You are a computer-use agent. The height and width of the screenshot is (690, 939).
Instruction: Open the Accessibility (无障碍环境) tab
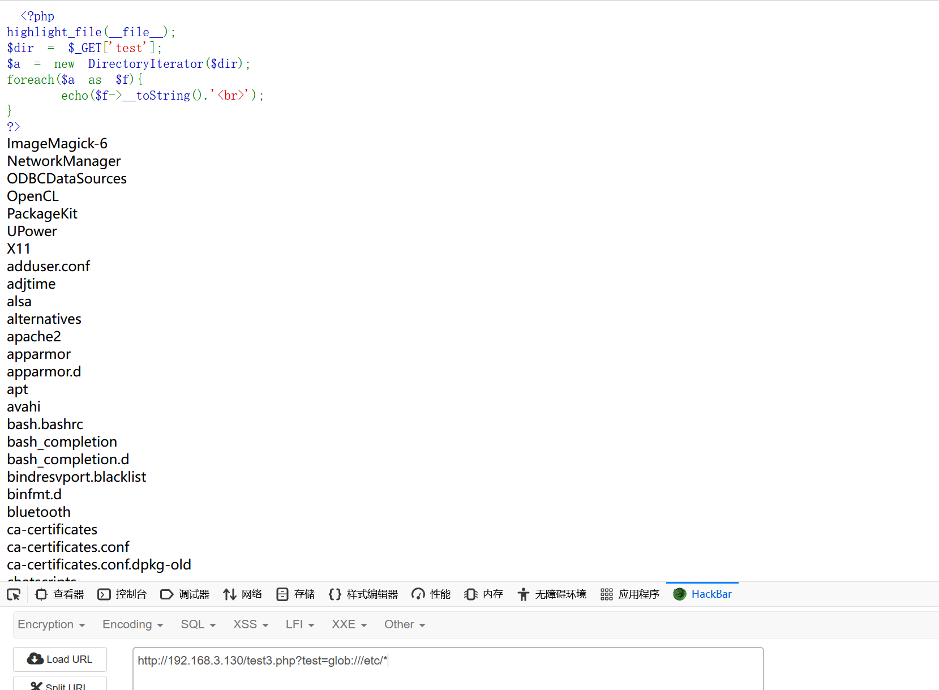click(552, 594)
